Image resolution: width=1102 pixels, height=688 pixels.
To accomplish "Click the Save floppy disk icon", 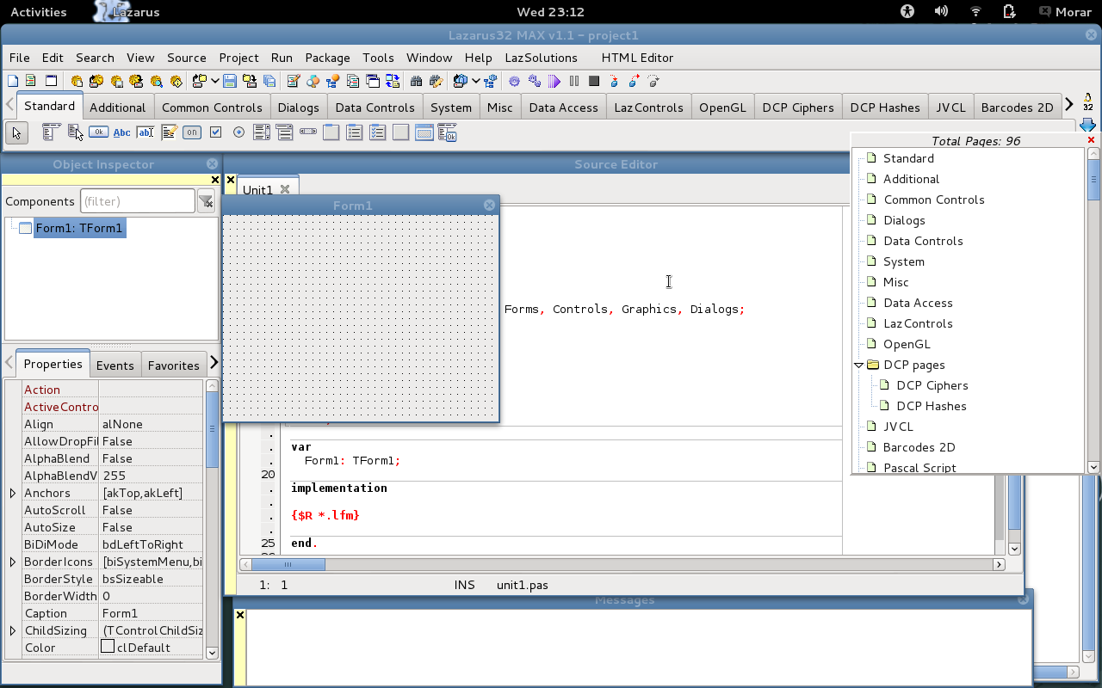I will pyautogui.click(x=230, y=82).
